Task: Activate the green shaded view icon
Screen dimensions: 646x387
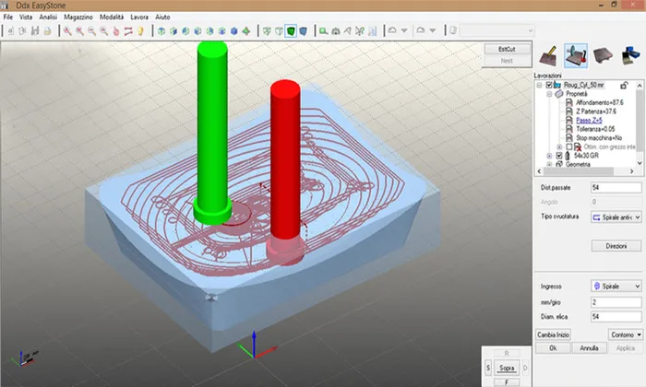Action: click(x=291, y=30)
